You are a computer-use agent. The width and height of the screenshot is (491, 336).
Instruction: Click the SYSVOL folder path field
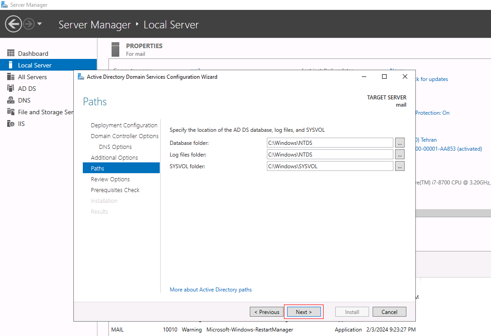click(330, 166)
